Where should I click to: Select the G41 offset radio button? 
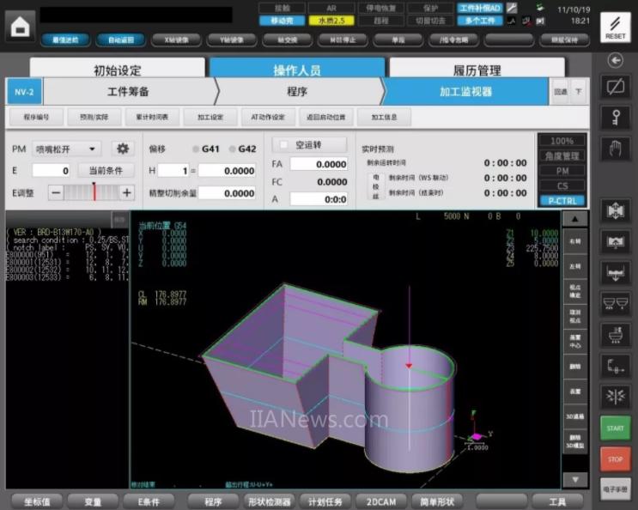(x=197, y=149)
